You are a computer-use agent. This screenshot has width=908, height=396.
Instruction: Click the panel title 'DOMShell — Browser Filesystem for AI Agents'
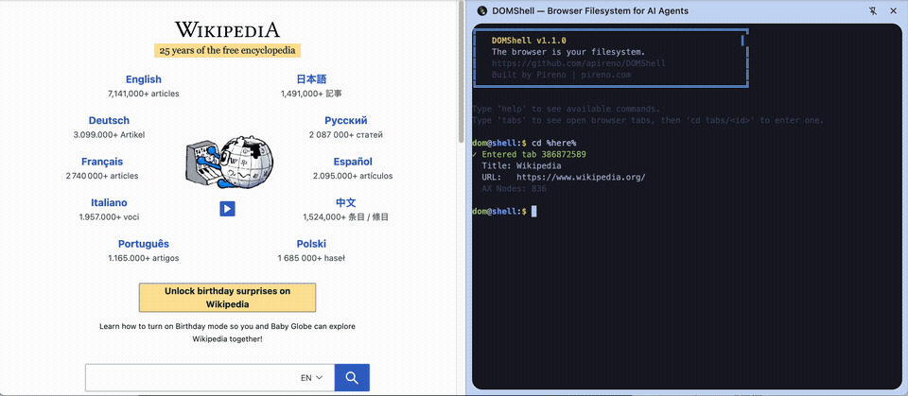pos(590,10)
